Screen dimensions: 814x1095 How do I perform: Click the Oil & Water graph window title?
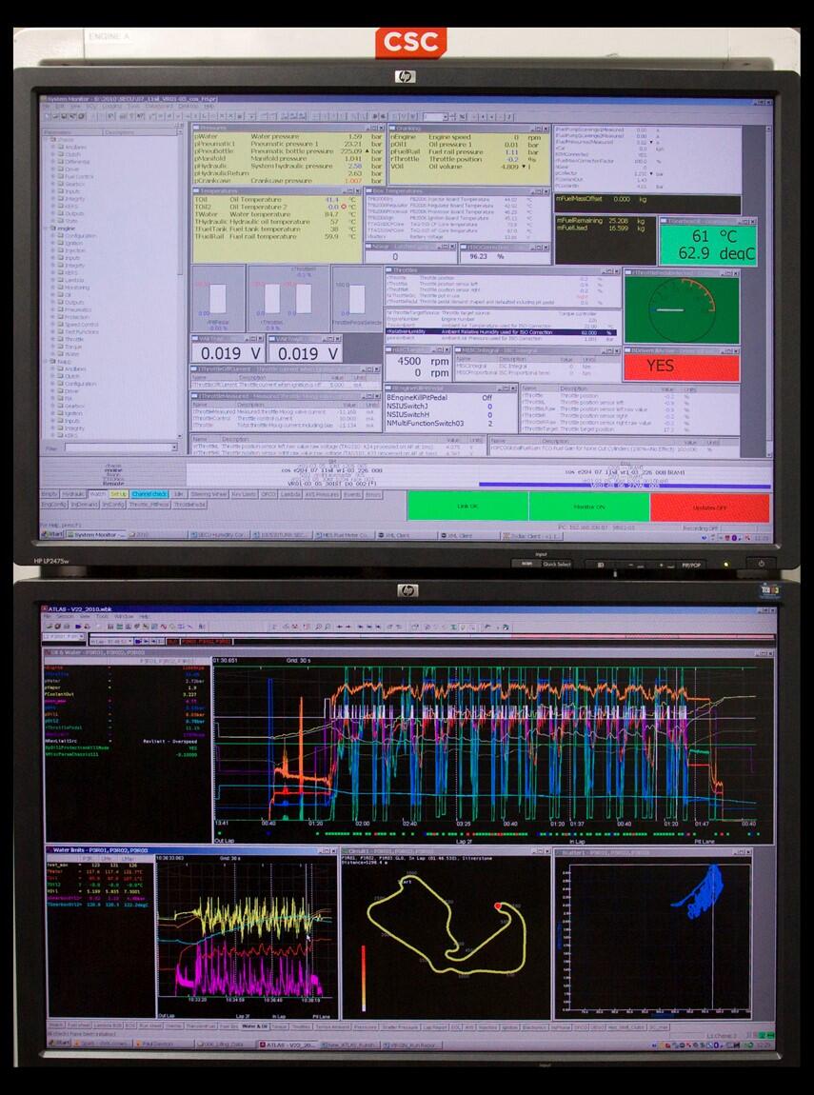(408, 653)
